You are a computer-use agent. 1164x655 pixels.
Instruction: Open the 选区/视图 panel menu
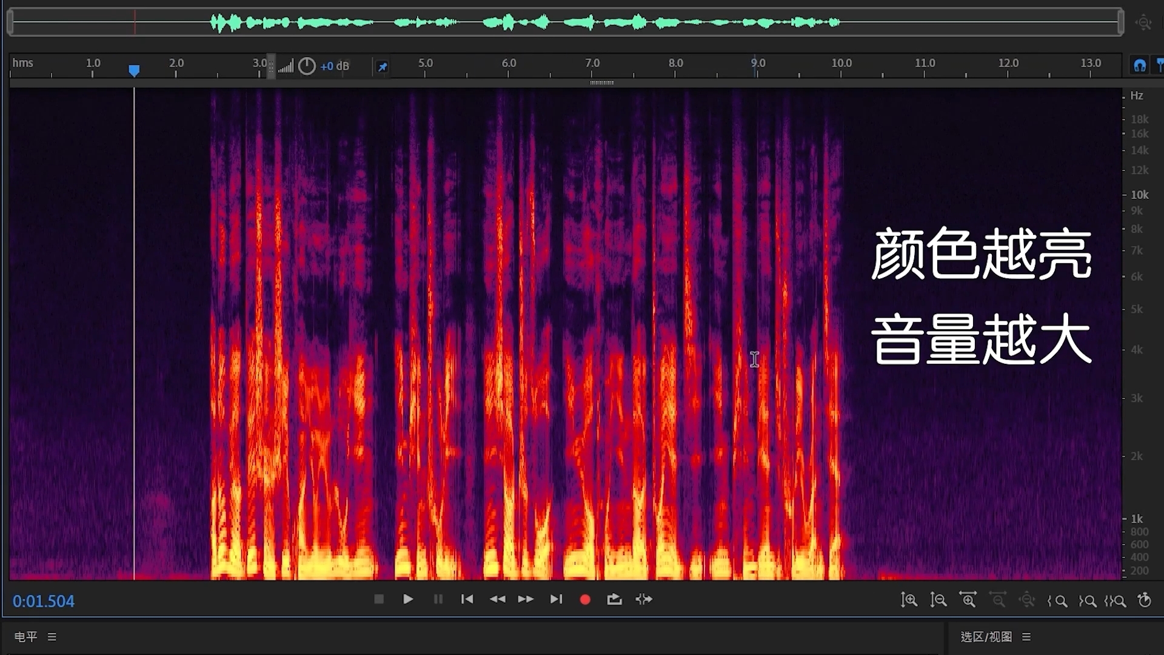click(1027, 637)
